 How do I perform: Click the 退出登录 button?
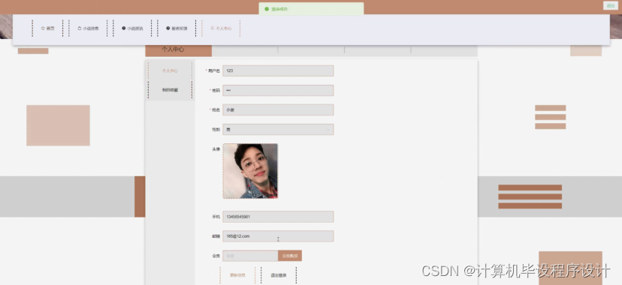(279, 275)
